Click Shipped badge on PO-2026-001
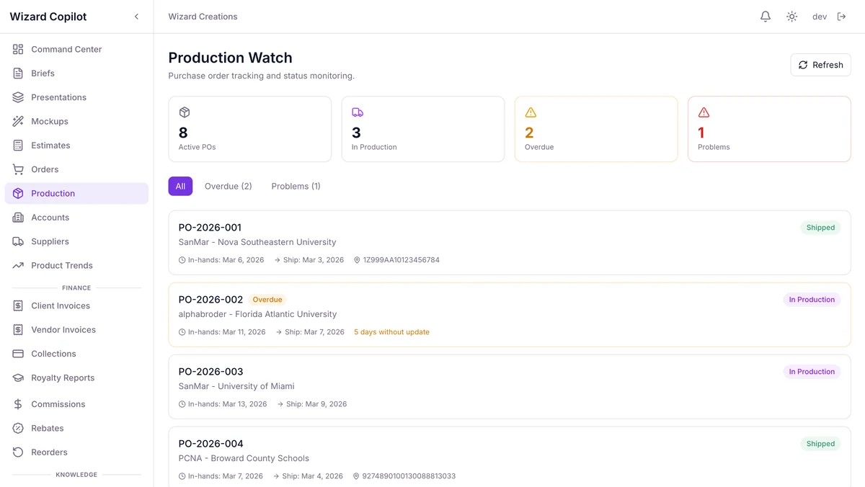The width and height of the screenshot is (865, 487). 820,228
